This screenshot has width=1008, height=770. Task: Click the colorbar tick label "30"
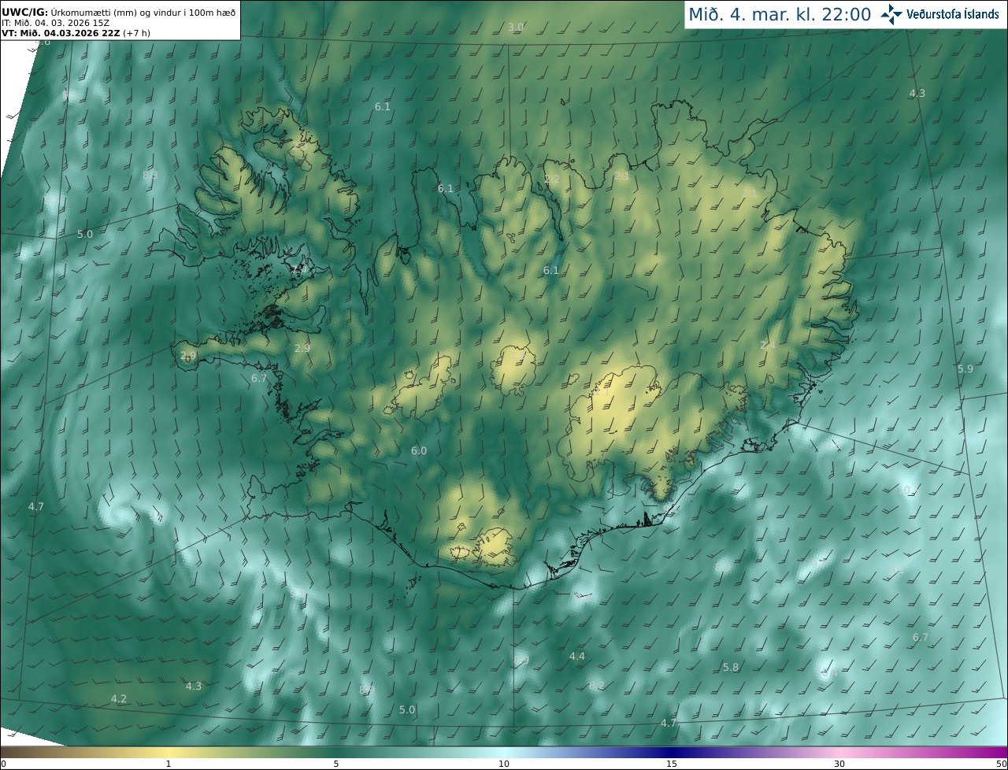[x=839, y=764]
